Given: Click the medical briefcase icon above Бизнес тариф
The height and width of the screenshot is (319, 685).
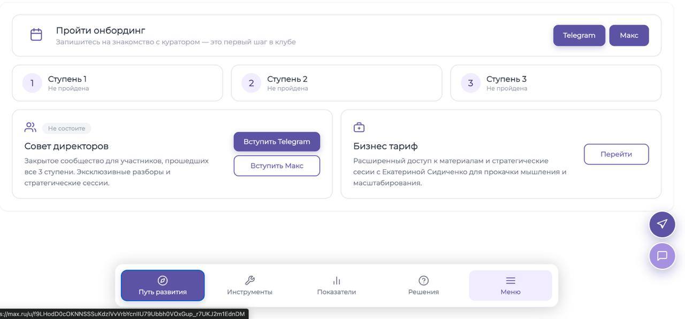Looking at the screenshot, I should (x=359, y=127).
